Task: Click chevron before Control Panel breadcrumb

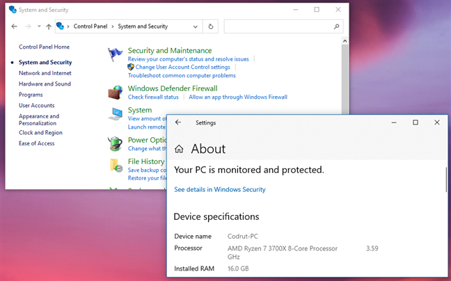Action: click(68, 26)
